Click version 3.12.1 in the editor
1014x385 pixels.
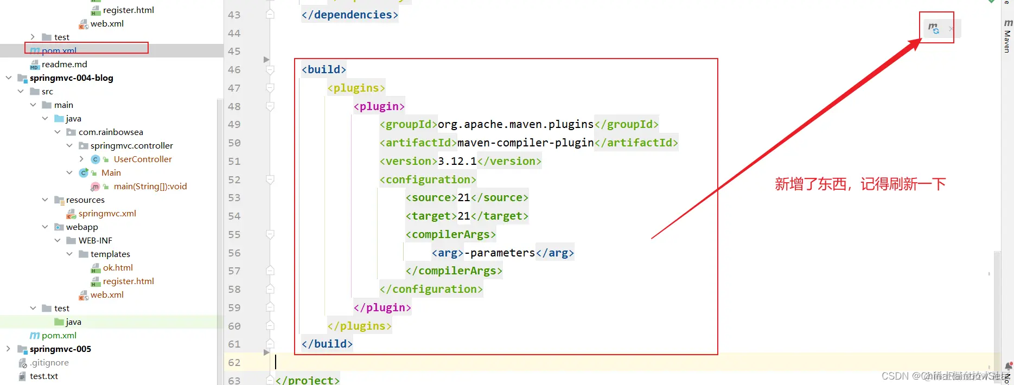(x=457, y=161)
